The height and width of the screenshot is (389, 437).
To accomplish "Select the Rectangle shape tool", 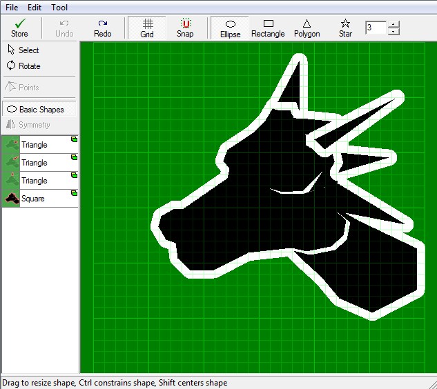I will pyautogui.click(x=268, y=28).
